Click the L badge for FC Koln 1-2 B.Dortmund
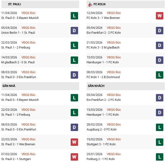Screen dimensions: 165x162 (160, 75)
